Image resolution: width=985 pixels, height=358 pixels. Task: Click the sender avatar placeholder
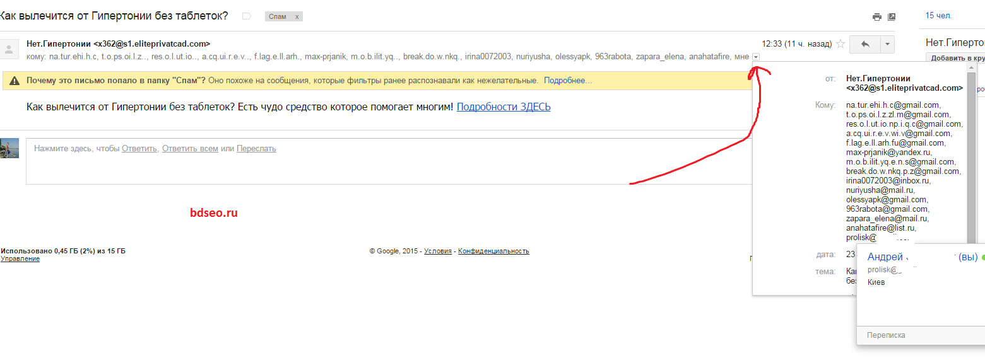pyautogui.click(x=9, y=48)
